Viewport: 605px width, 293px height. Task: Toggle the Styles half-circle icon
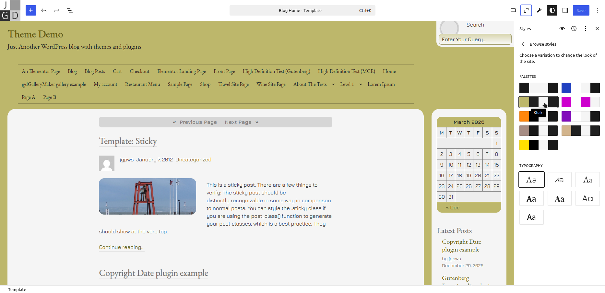point(552,10)
